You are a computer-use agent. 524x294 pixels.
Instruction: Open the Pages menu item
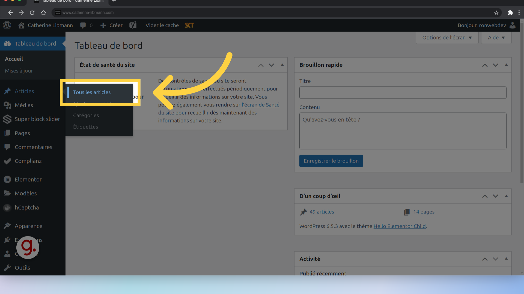[x=22, y=133]
